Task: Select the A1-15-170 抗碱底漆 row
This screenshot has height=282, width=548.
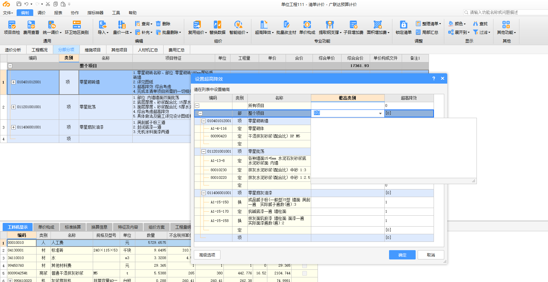Action: coord(314,212)
